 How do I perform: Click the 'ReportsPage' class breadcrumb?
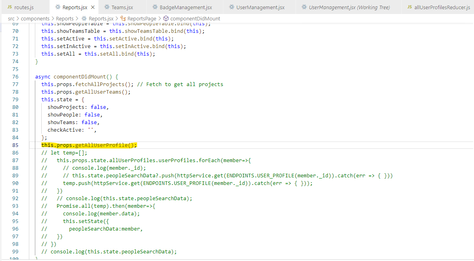tap(142, 19)
